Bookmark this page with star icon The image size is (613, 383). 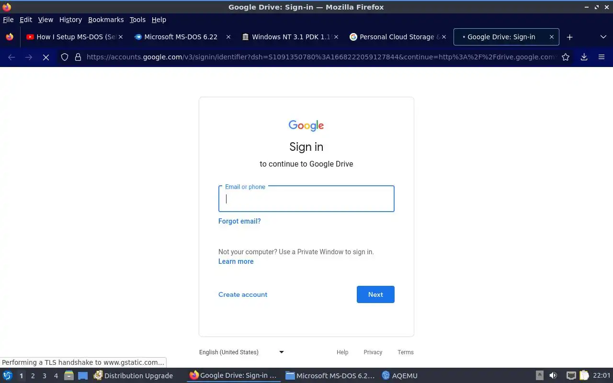pos(566,57)
